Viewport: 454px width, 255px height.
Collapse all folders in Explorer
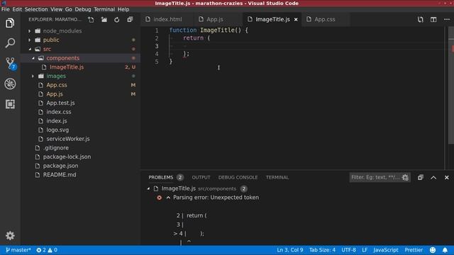tap(130, 20)
